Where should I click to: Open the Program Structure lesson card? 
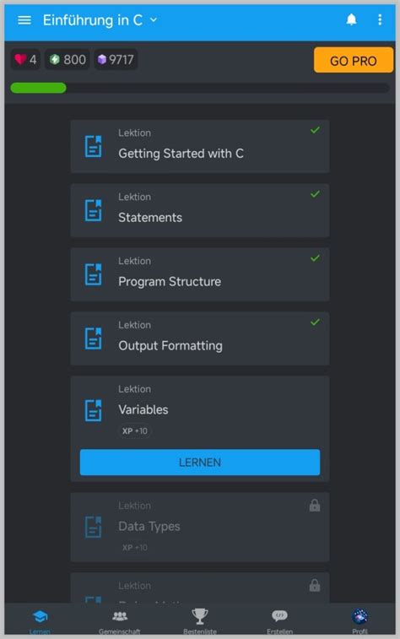(x=200, y=274)
